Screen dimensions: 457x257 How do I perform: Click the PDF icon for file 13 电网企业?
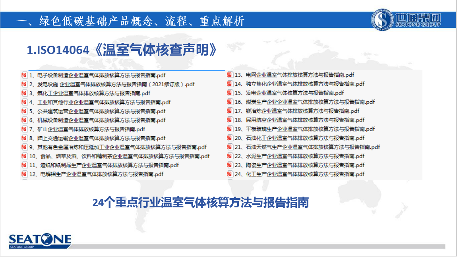point(230,75)
